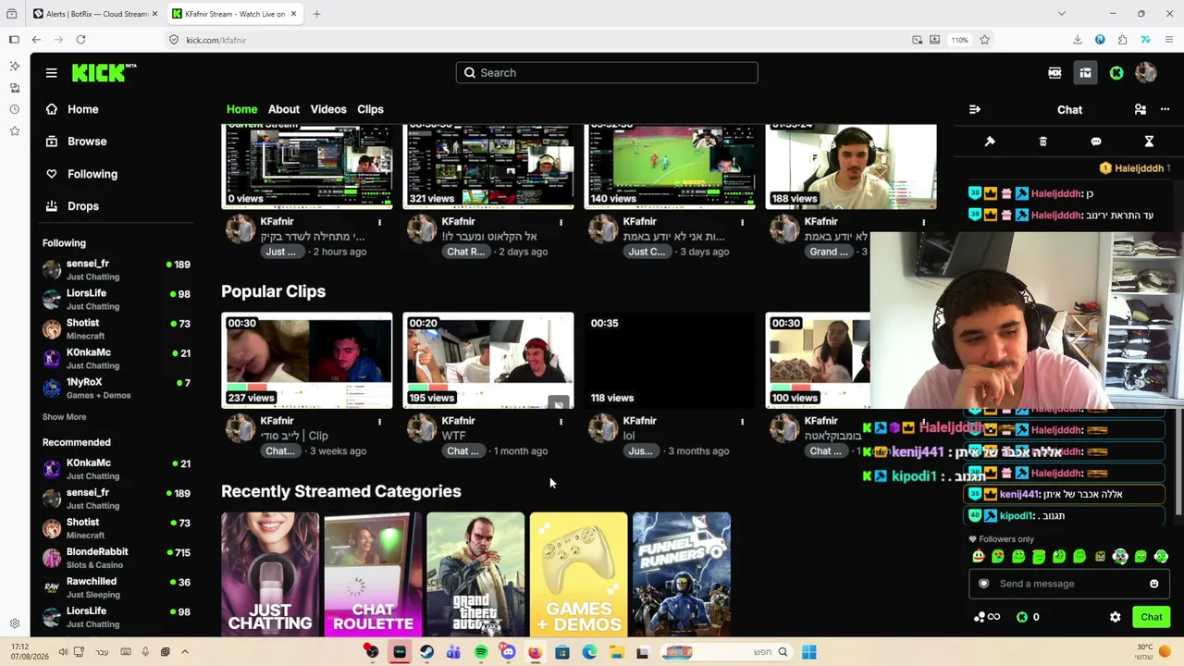Screen dimensions: 1184x666
Task: Play the 237 views clip thumbnail
Action: pos(307,361)
